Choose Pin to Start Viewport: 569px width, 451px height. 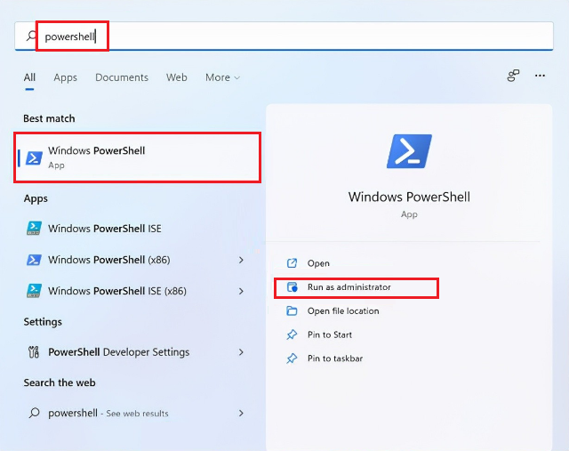pos(330,334)
